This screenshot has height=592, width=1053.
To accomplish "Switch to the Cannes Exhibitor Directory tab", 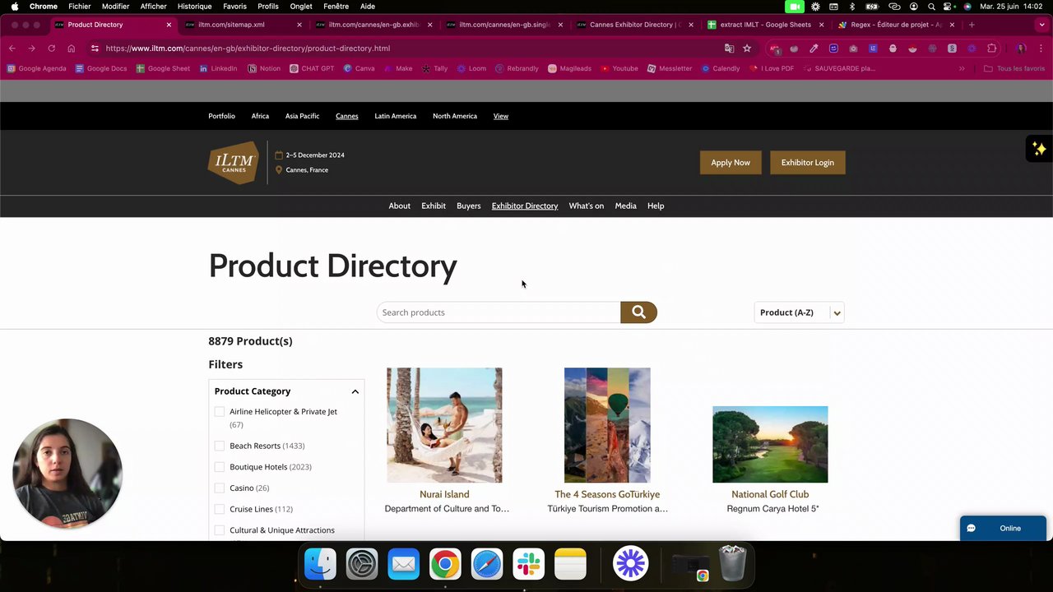I will [633, 25].
